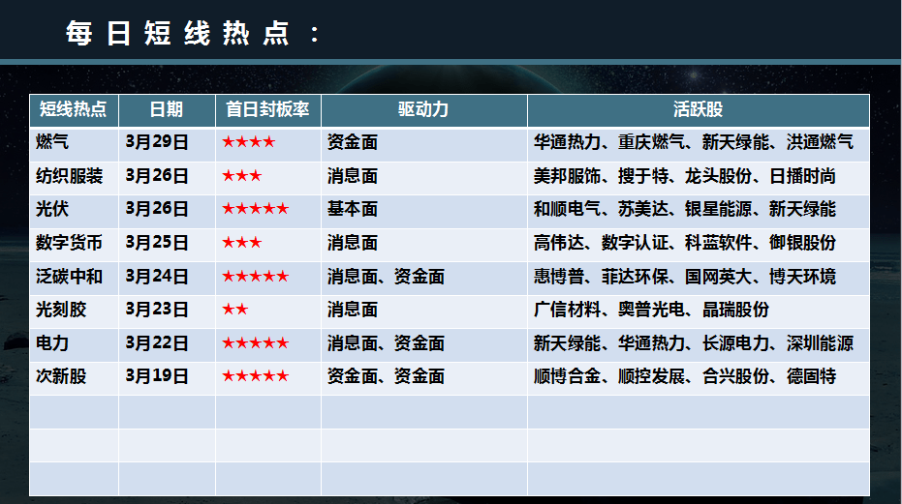
Task: Click the 顺博合金、顺控发展 active stocks cell
Action: [698, 376]
